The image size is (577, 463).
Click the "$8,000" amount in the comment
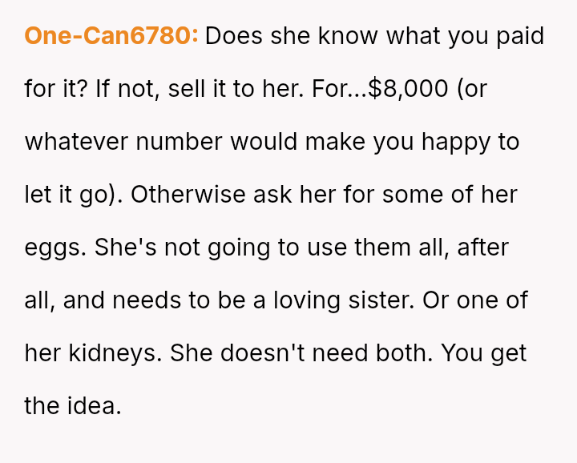coord(408,89)
